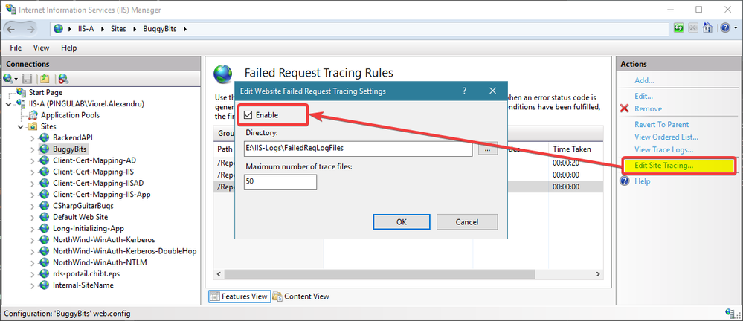Click View Trace Logs... action
Image resolution: width=743 pixels, height=321 pixels.
point(664,150)
